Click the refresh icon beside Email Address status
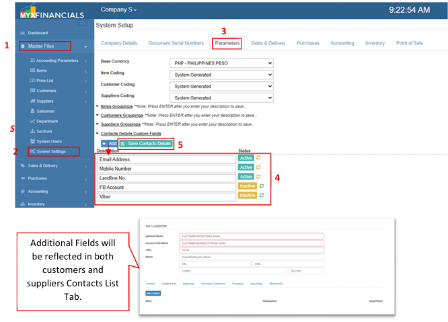The width and height of the screenshot is (448, 322). tap(258, 158)
